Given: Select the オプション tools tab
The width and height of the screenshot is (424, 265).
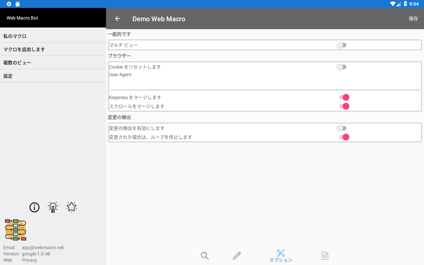Looking at the screenshot, I should [x=281, y=256].
